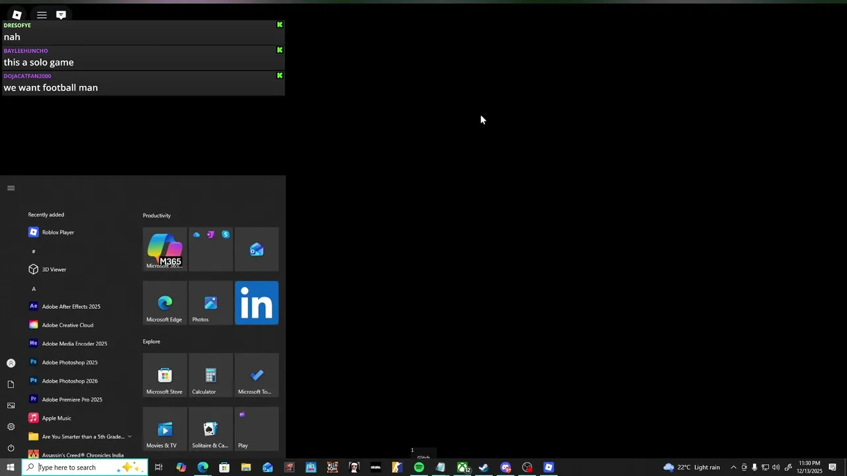
Task: Open the user account icon in Start
Action: (11, 363)
